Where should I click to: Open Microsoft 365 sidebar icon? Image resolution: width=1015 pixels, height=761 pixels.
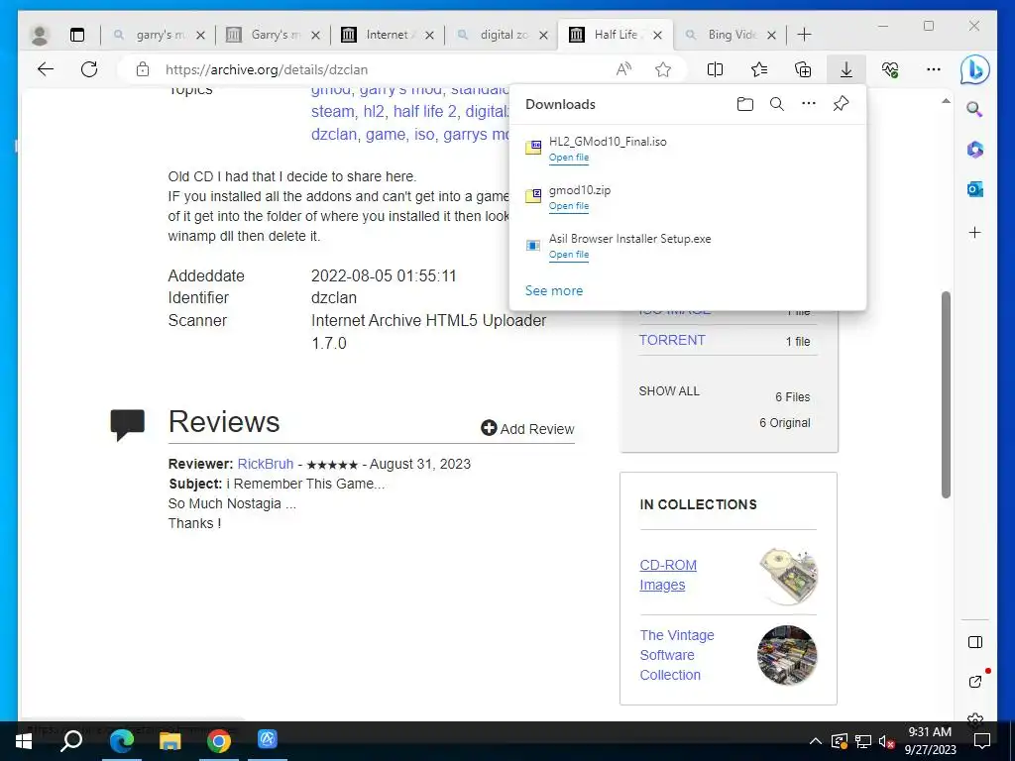coord(975,150)
